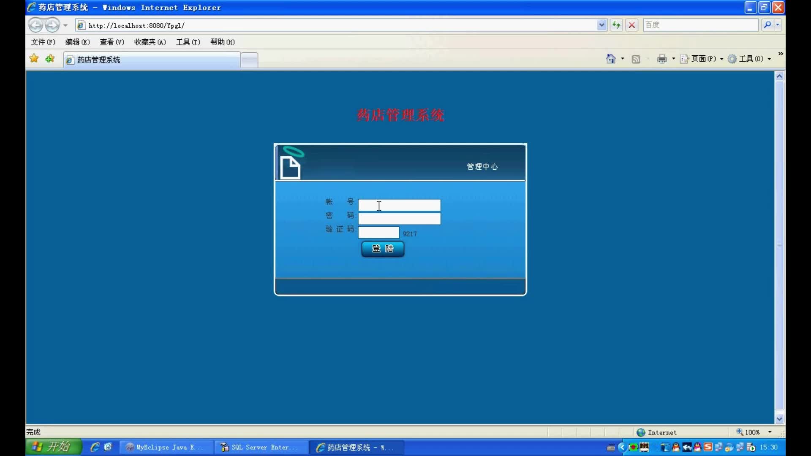The image size is (811, 456).
Task: Click the keyboard input method tray icon
Action: pyautogui.click(x=611, y=448)
